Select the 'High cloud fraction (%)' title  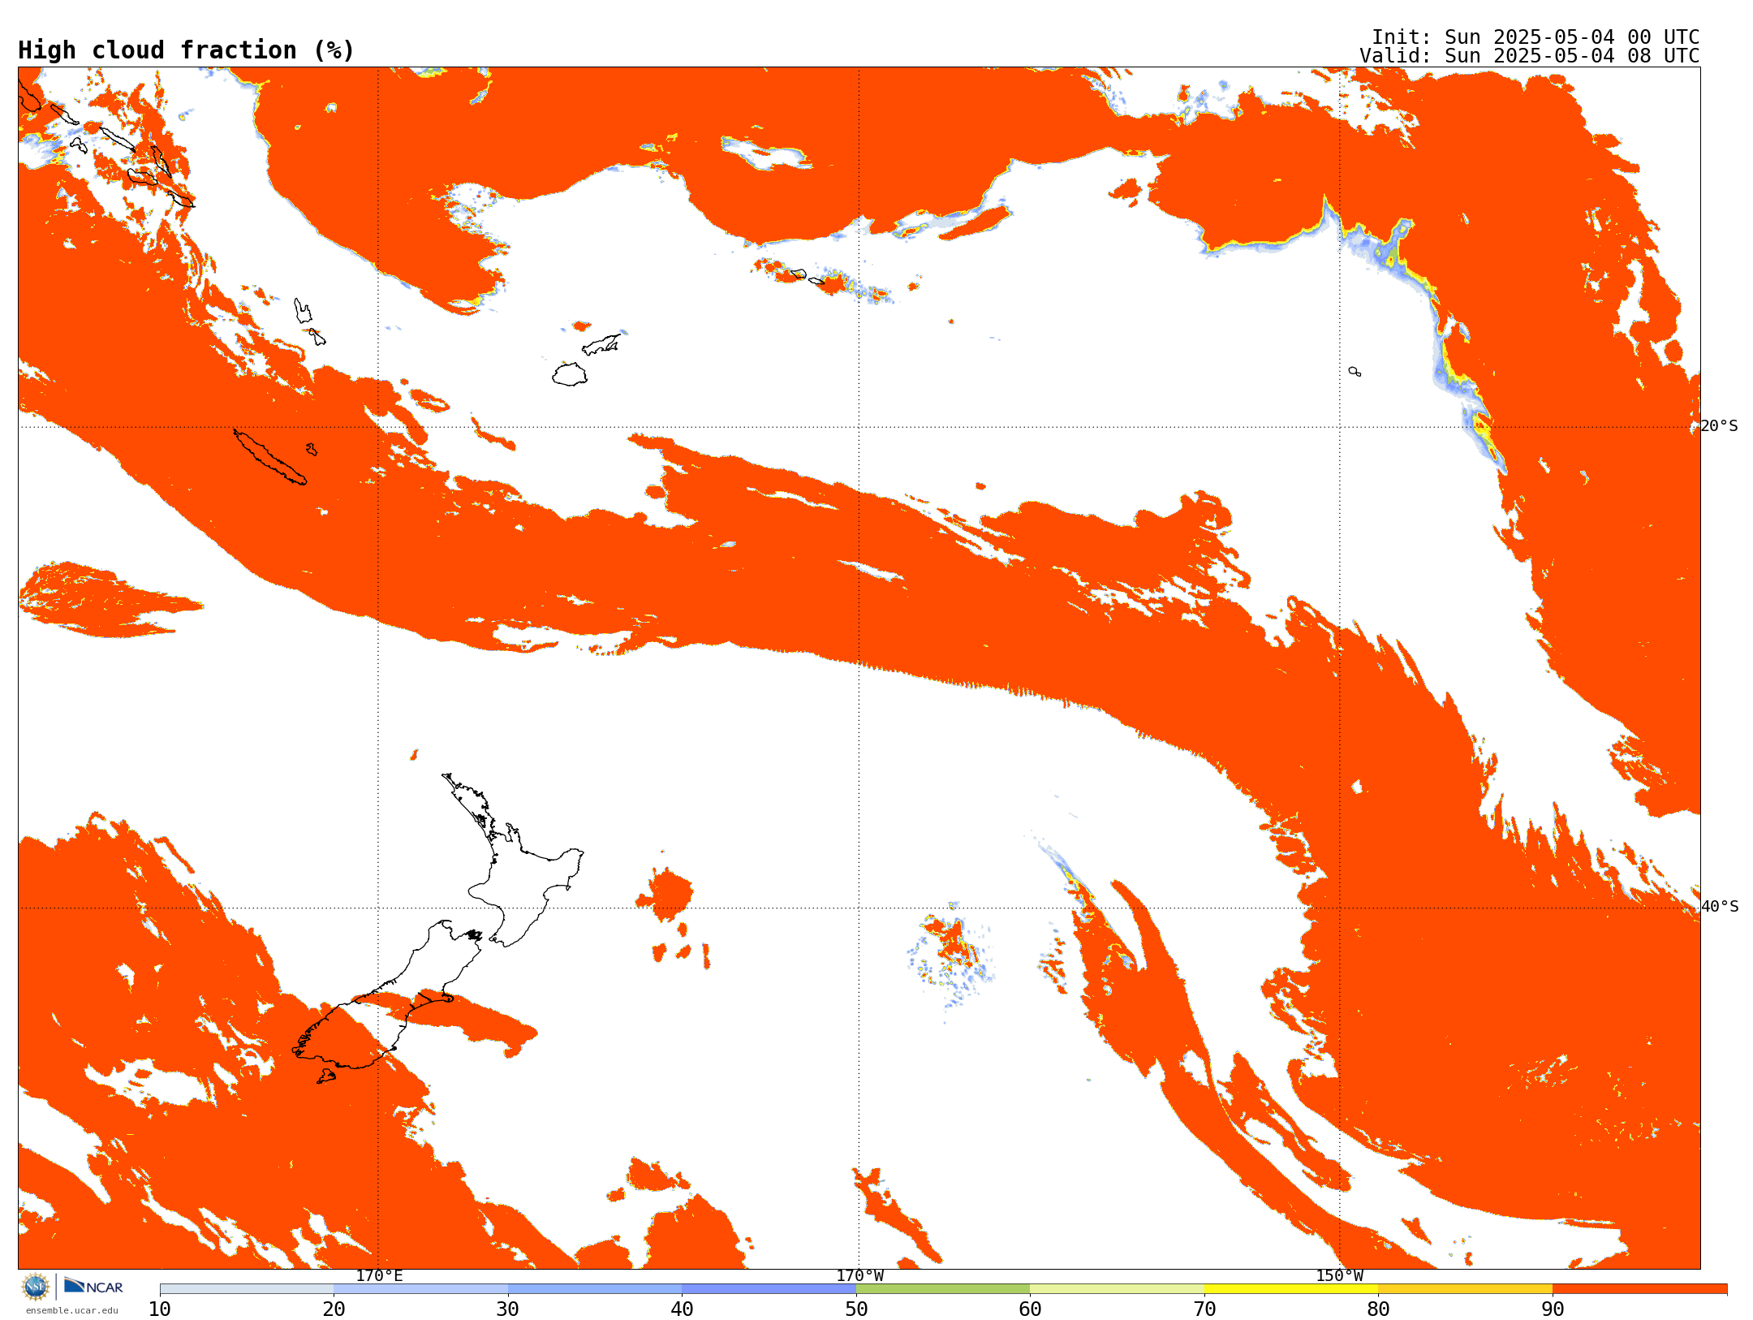pyautogui.click(x=187, y=50)
